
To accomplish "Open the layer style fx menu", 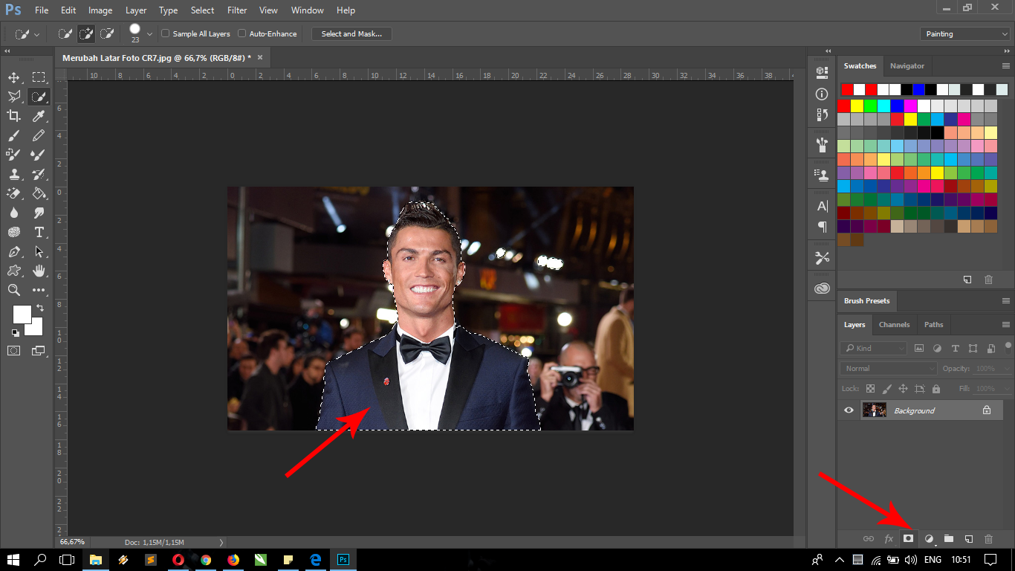I will click(x=889, y=538).
